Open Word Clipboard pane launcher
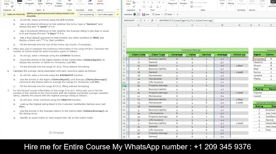Screen dimensions: 276x154 (14, 10)
